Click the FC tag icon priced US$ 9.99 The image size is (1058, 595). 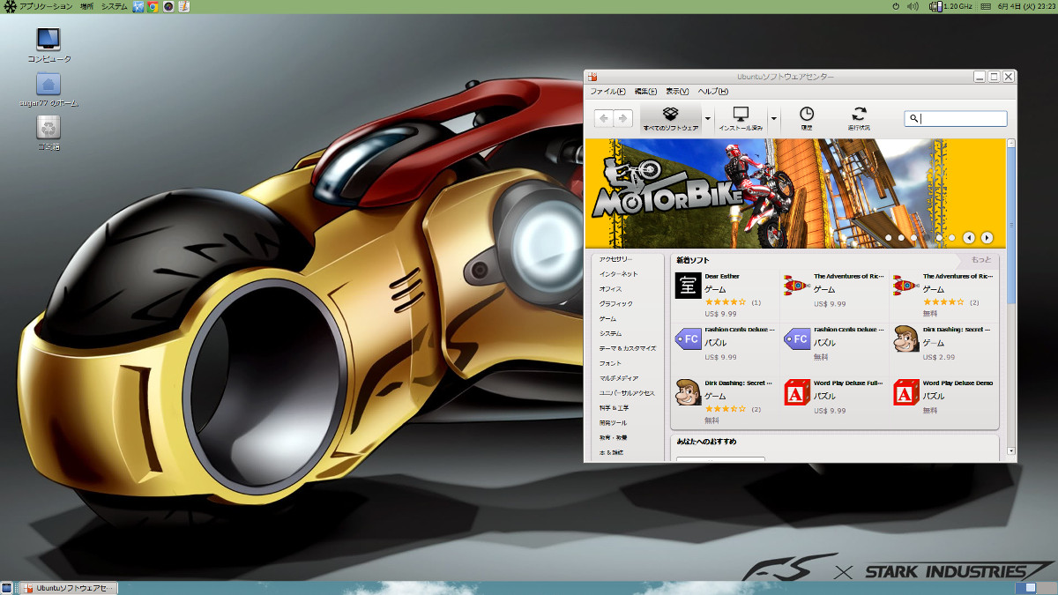coord(688,338)
